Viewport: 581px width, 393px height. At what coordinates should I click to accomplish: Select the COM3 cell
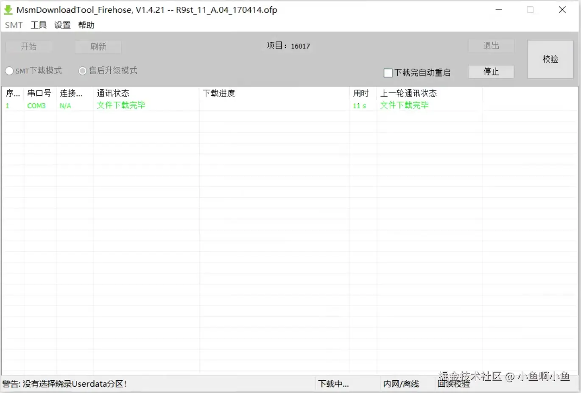[36, 105]
